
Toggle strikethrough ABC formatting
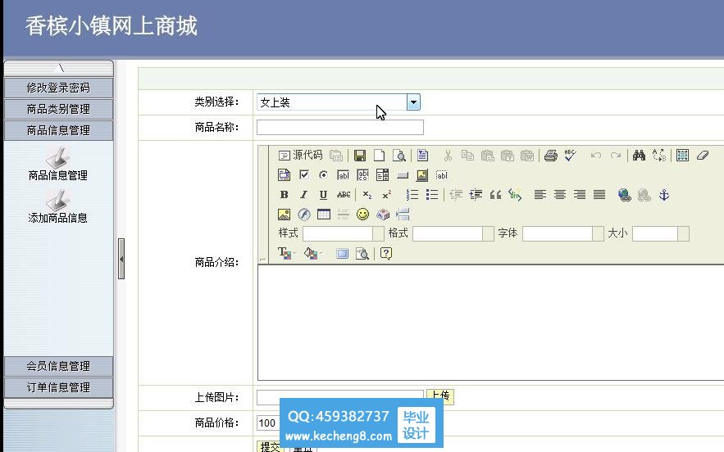pyautogui.click(x=343, y=195)
